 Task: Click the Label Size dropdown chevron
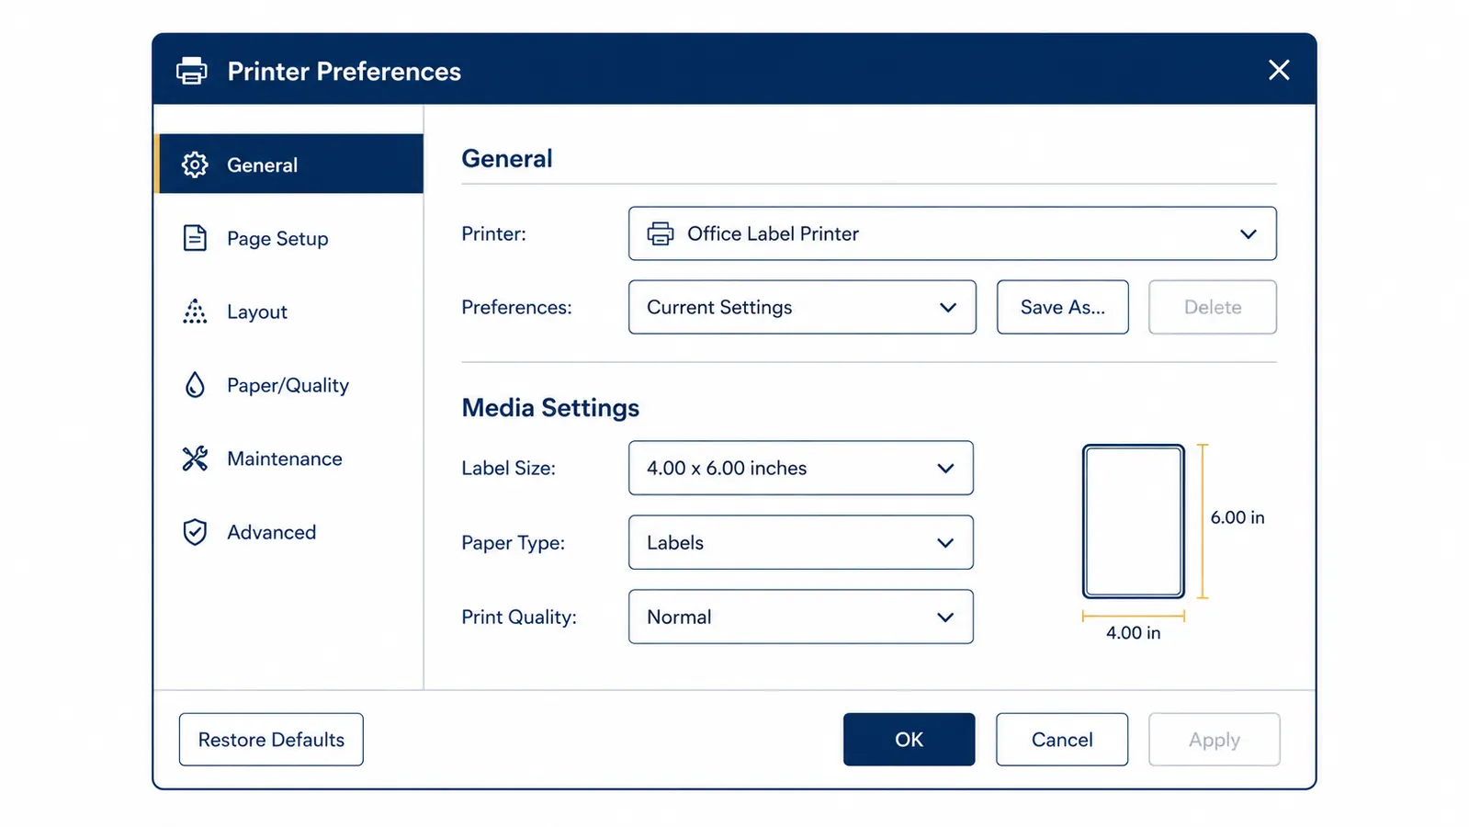tap(945, 469)
